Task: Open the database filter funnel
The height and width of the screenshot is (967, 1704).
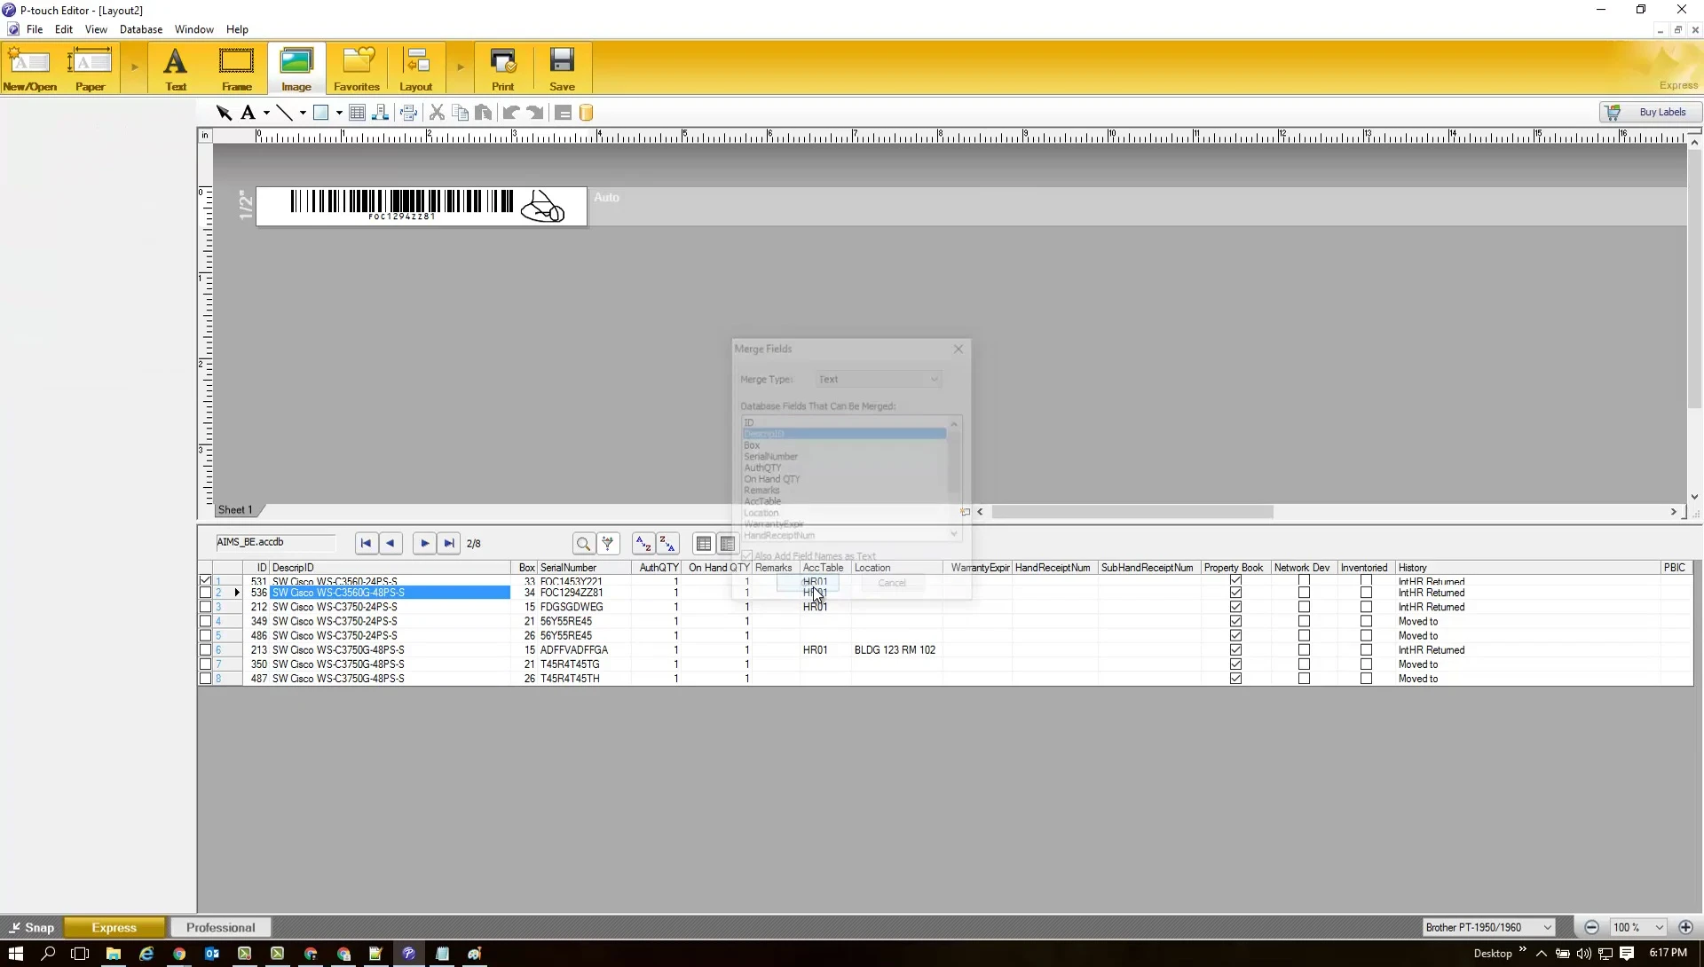Action: point(608,544)
